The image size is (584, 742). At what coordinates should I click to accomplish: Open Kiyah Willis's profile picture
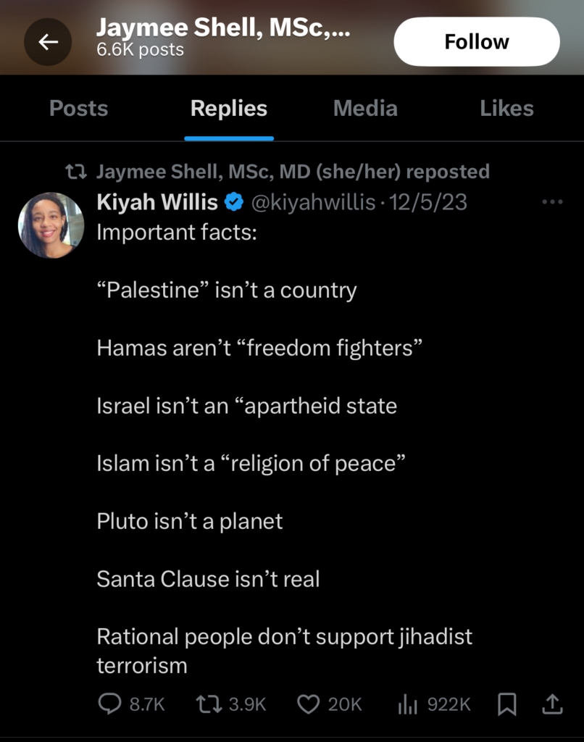(x=51, y=225)
